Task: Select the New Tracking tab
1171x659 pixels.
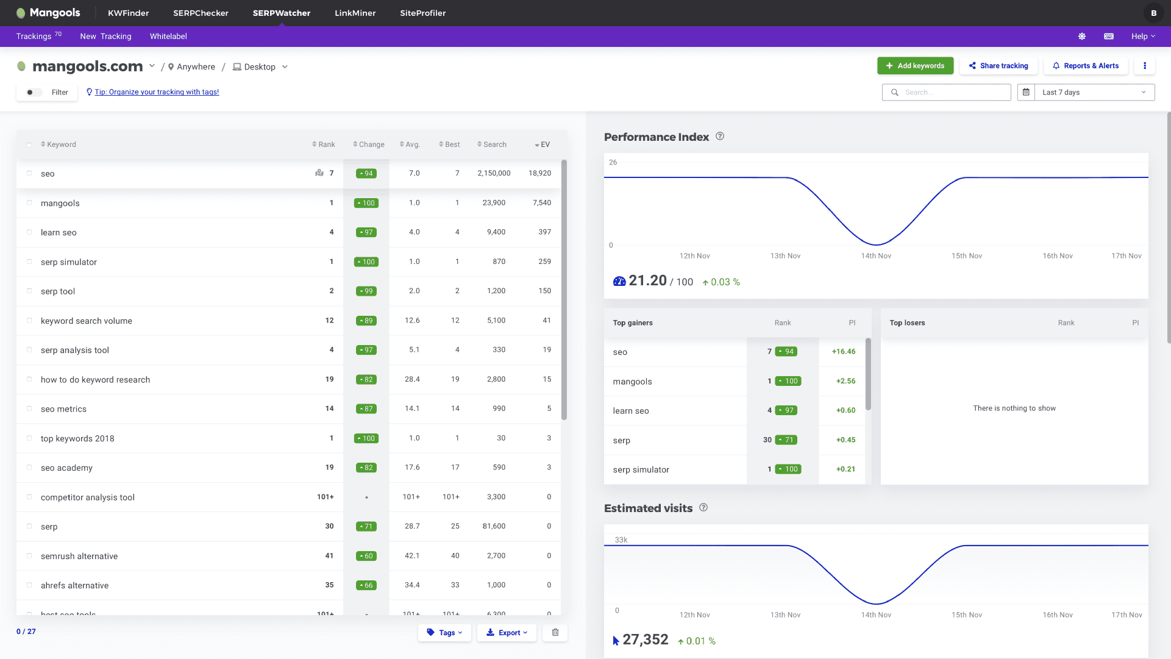Action: click(105, 36)
